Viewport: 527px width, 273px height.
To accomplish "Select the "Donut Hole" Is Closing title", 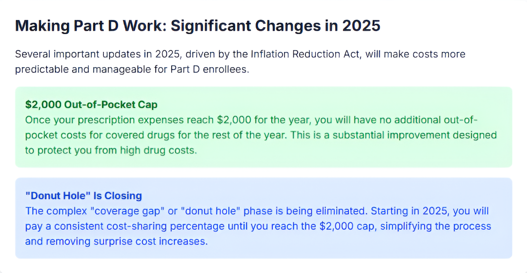I will coord(83,196).
